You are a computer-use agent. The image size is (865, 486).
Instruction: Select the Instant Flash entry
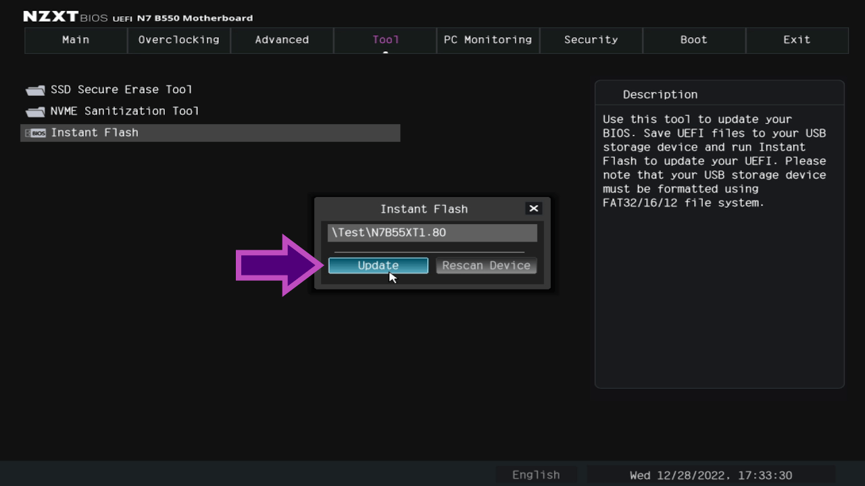coord(211,133)
